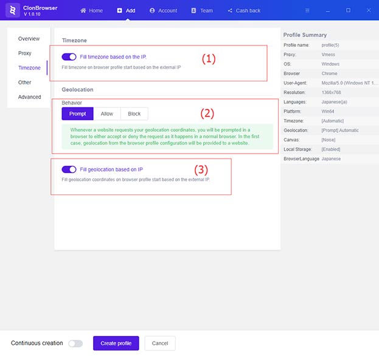The image size is (379, 356).
Task: Enable Continuous creation switch
Action: coord(75,343)
